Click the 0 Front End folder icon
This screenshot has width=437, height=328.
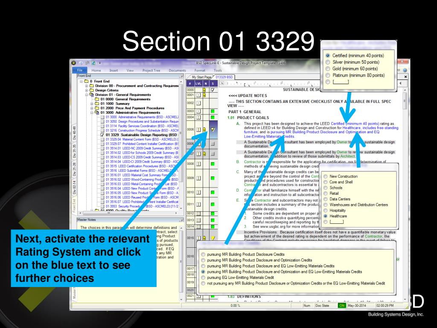pos(86,82)
